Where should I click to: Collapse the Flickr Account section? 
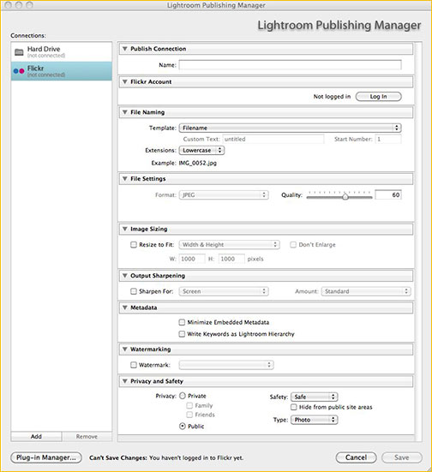[125, 82]
